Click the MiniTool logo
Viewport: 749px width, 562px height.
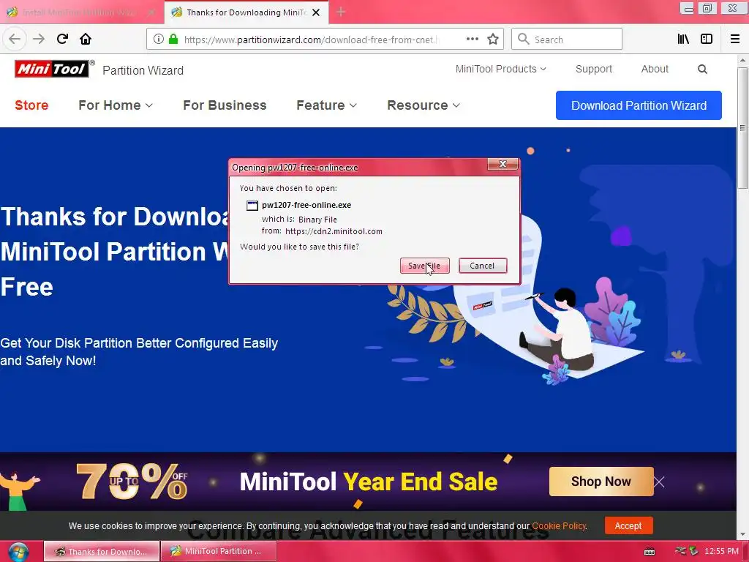(52, 70)
